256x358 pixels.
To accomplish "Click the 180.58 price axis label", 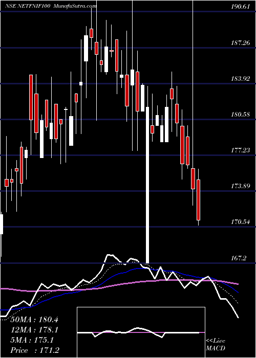I will click(x=240, y=115).
